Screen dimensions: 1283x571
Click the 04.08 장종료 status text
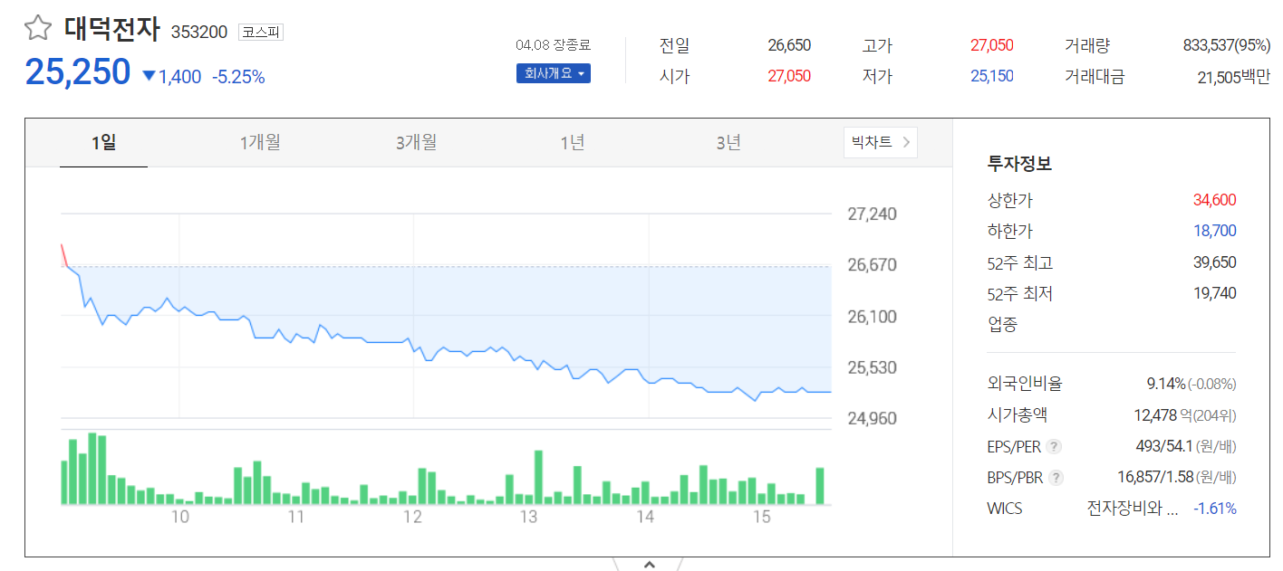[553, 45]
